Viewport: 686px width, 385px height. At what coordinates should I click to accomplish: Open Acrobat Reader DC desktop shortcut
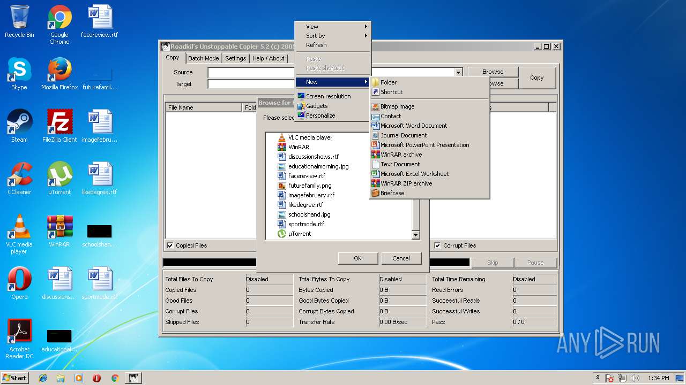19,340
